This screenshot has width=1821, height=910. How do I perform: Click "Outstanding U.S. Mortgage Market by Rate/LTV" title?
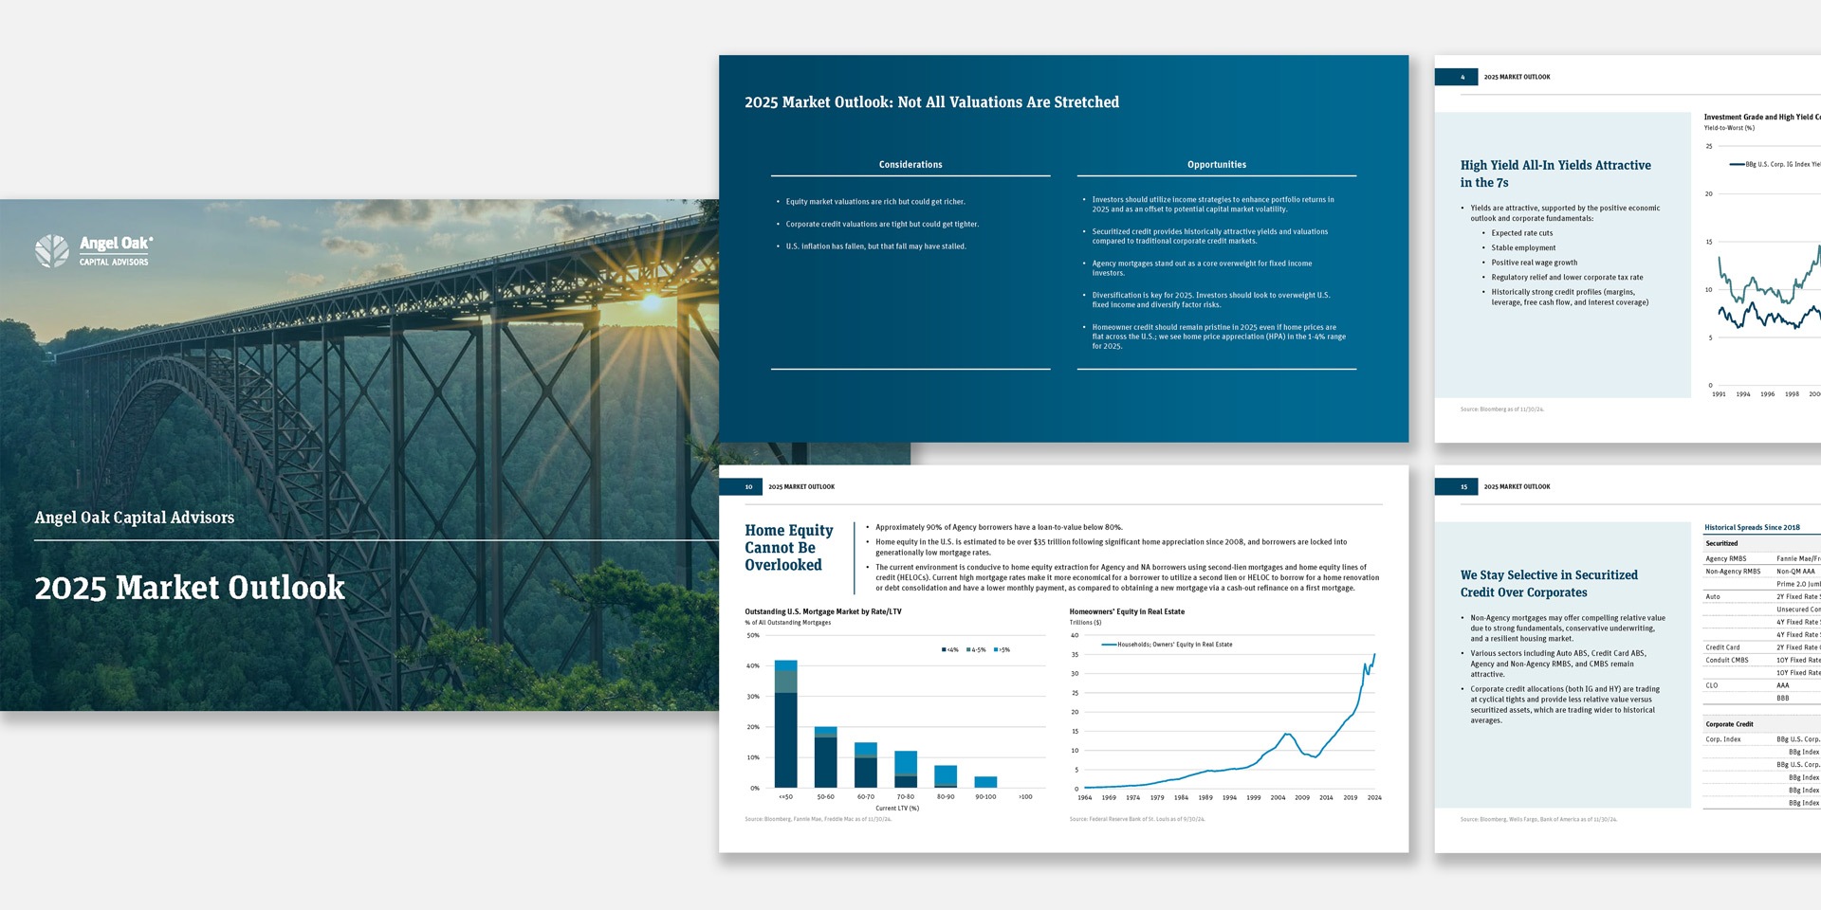(823, 612)
